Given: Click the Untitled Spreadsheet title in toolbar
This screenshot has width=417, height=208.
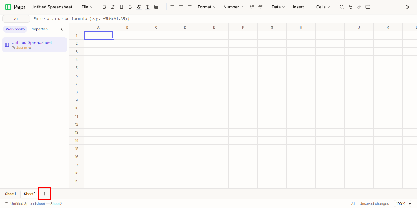Looking at the screenshot, I should pos(52,7).
